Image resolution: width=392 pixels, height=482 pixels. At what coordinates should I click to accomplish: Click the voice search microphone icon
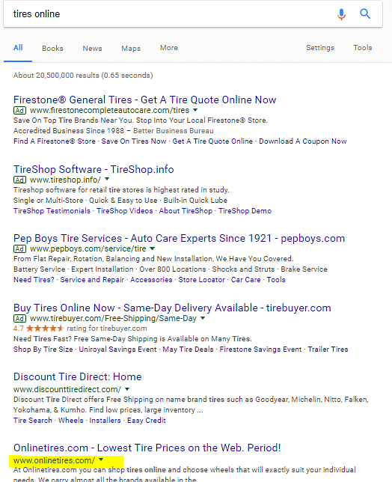pos(341,14)
